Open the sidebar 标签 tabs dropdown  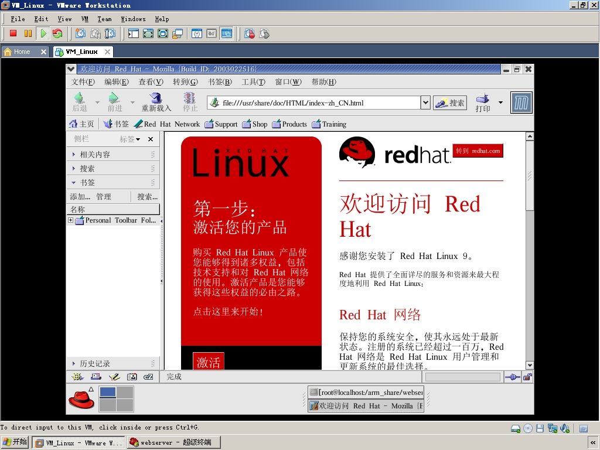tap(130, 139)
